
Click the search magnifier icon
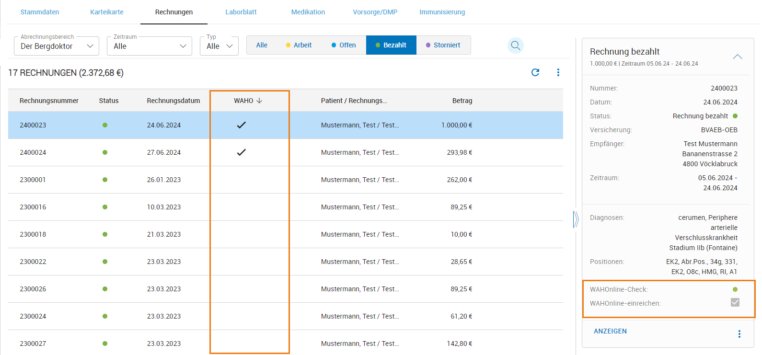point(515,46)
